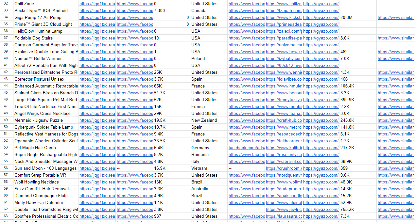
Task: Select the Pet Magic Hair Comb cell
Action: pos(46,148)
